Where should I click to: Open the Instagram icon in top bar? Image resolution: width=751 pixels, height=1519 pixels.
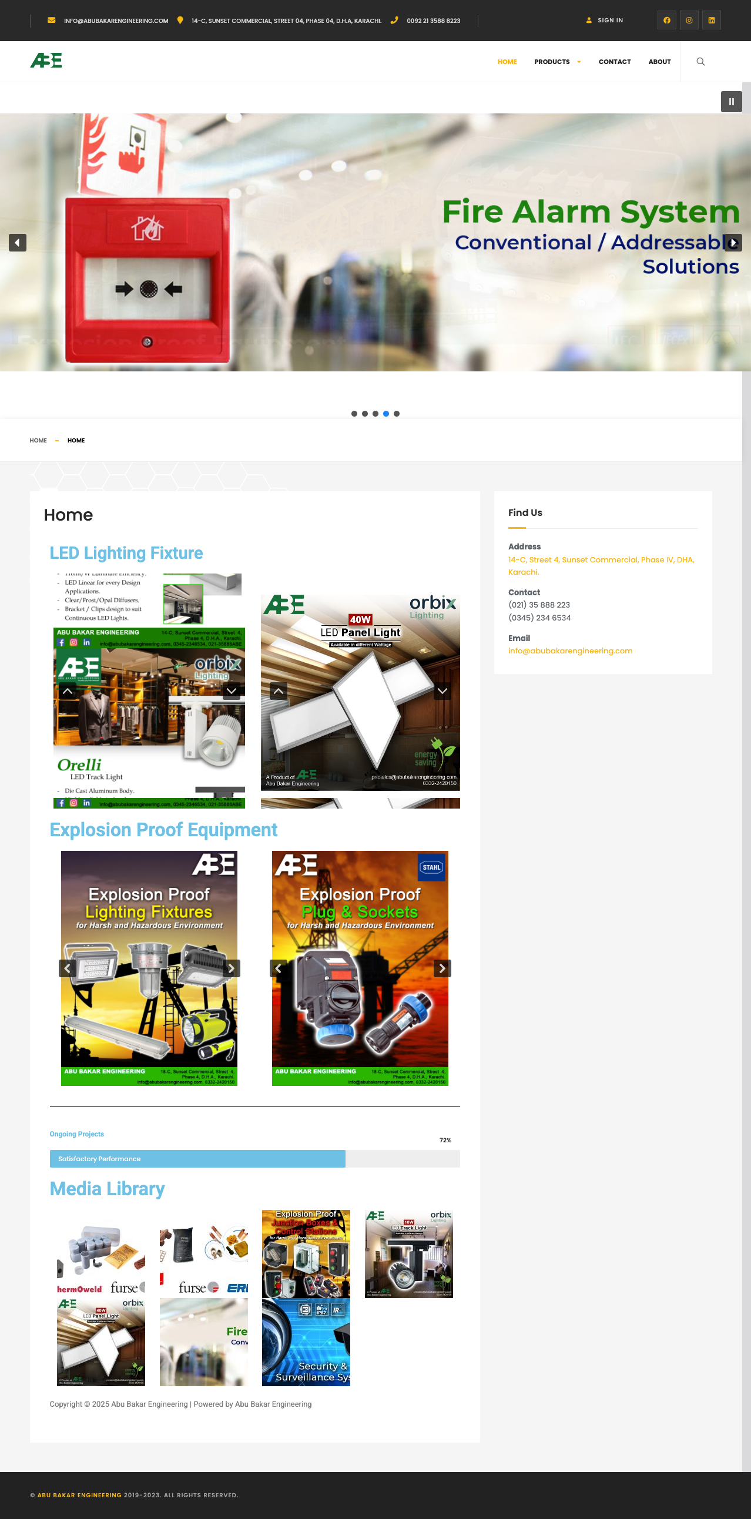coord(689,21)
